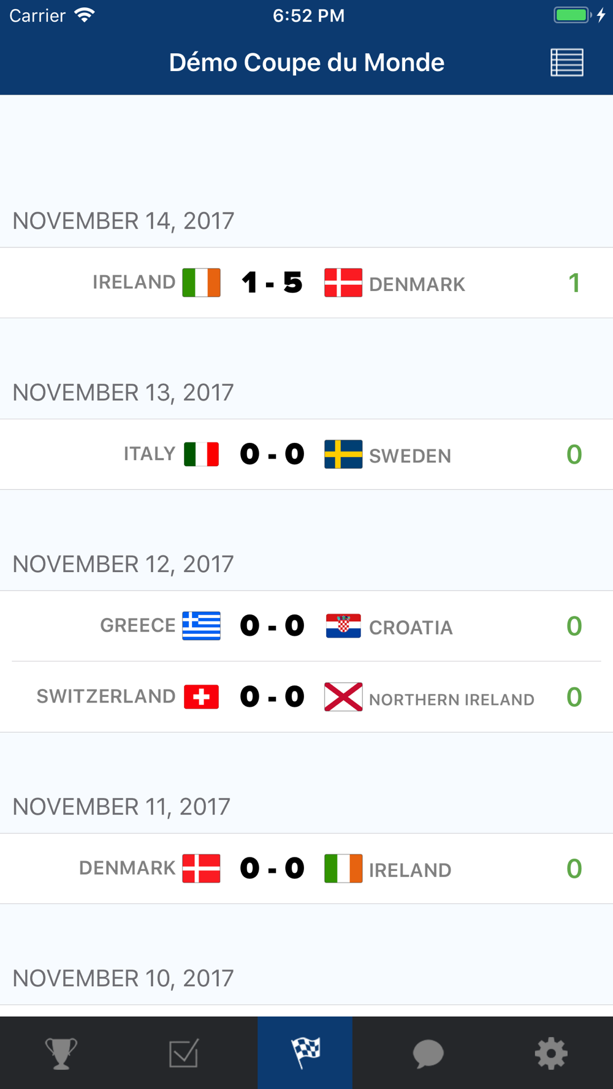Screen dimensions: 613x1089
Task: Open the Italy vs Sweden match score
Action: click(272, 454)
